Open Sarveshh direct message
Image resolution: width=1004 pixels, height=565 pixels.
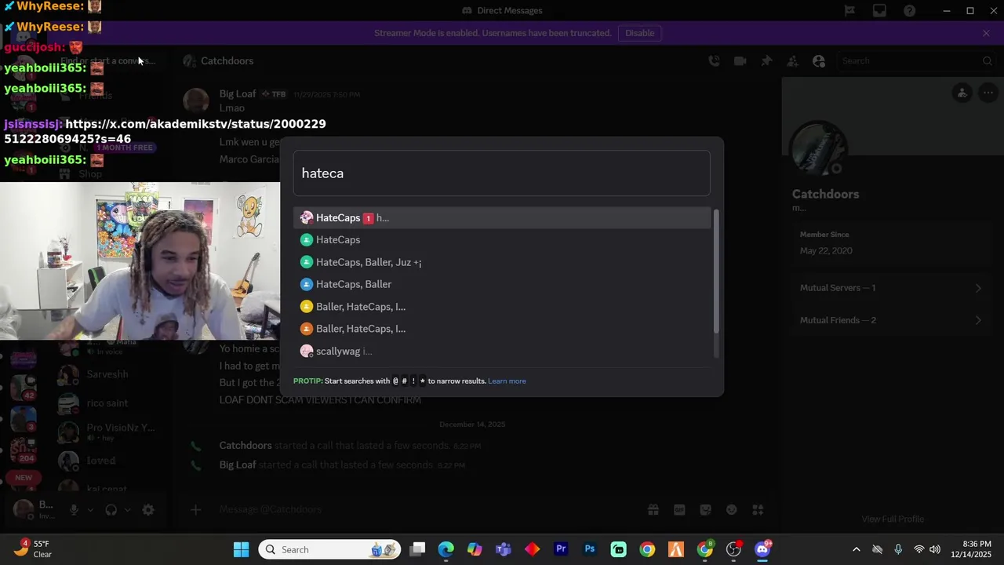[x=110, y=374]
